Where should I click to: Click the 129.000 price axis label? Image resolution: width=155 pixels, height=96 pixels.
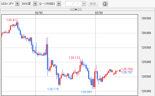(146, 62)
